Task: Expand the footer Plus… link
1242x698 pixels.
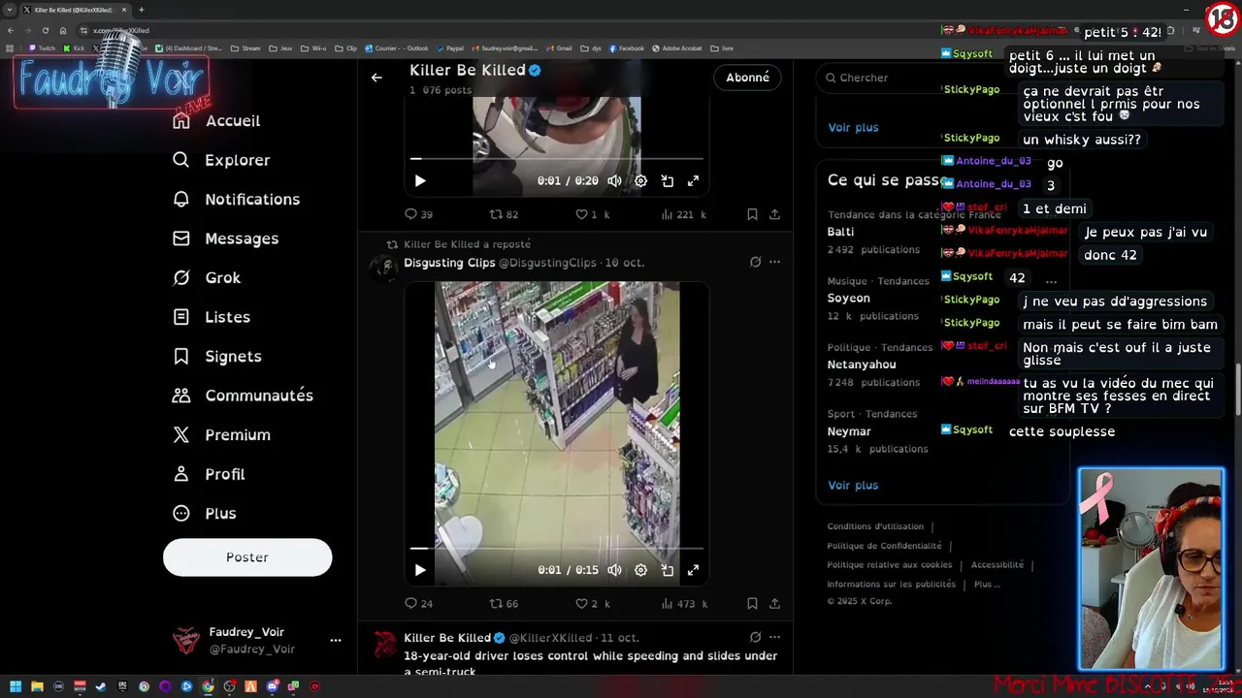Action: click(987, 584)
